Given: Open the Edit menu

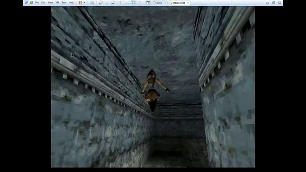Looking at the screenshot, I should tap(44, 3).
